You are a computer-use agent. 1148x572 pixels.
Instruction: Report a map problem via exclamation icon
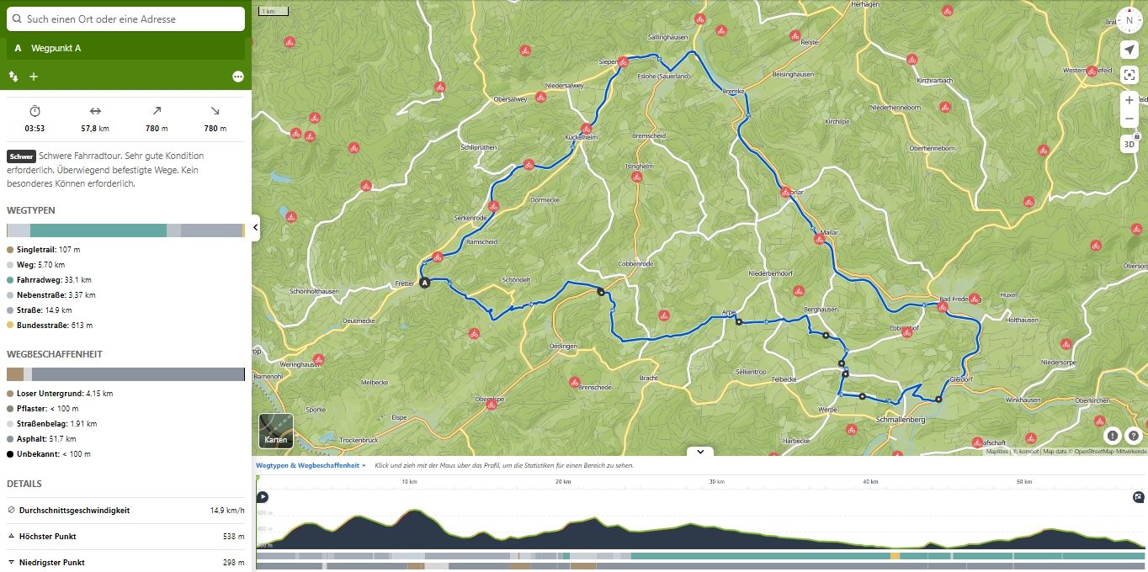(1113, 436)
